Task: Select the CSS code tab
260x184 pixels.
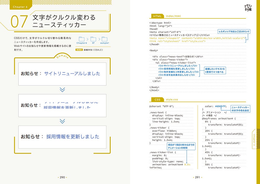Action: point(157,100)
